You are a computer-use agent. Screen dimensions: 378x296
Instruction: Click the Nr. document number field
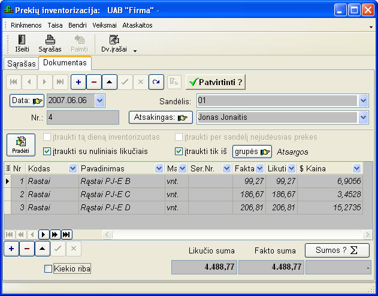coord(83,117)
